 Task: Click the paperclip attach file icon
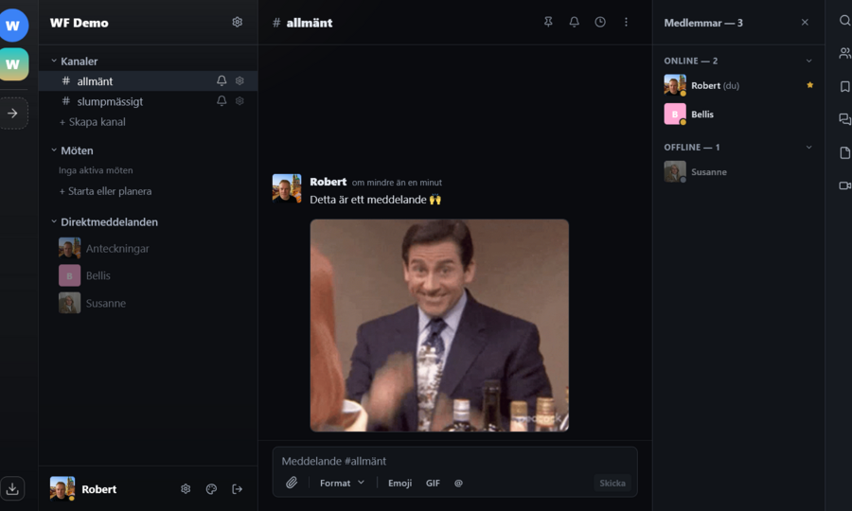point(292,483)
